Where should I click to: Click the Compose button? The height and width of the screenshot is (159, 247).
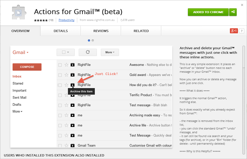point(27,67)
